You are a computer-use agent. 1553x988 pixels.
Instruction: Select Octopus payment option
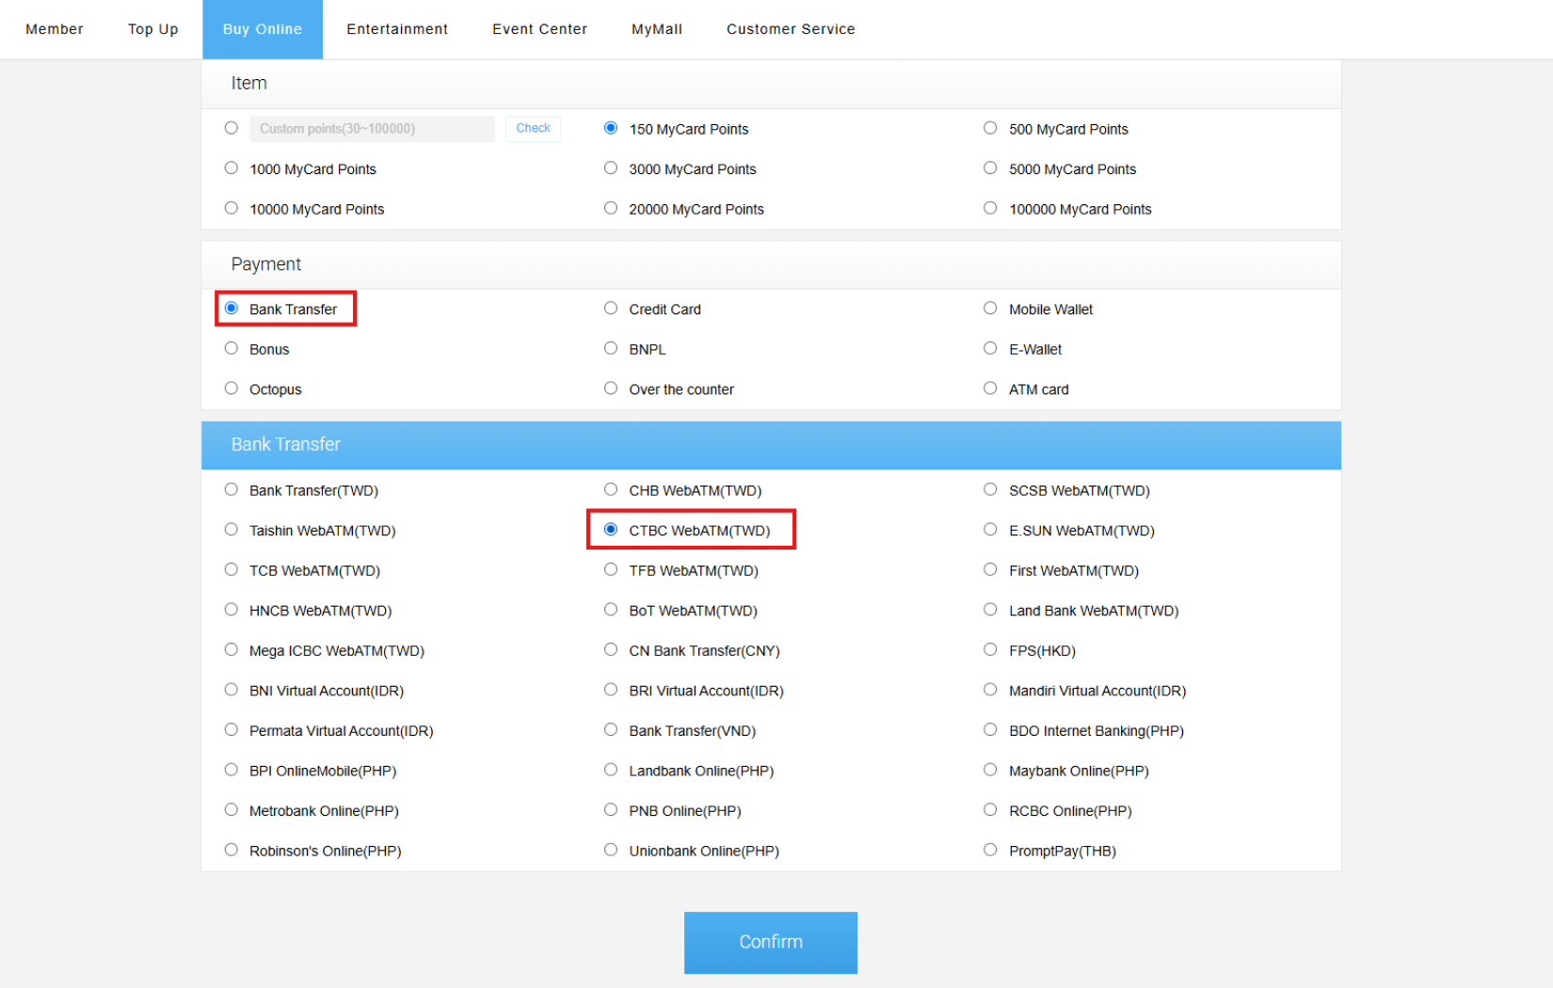pos(232,389)
